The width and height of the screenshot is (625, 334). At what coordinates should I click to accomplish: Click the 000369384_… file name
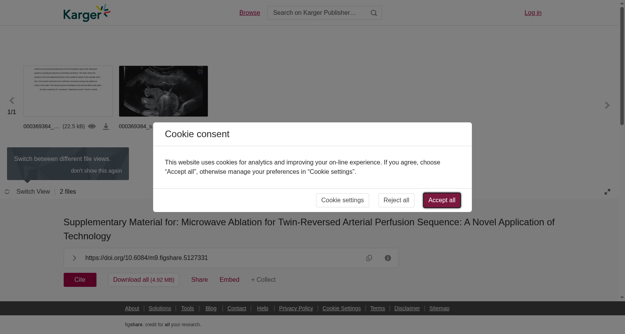[x=41, y=126]
